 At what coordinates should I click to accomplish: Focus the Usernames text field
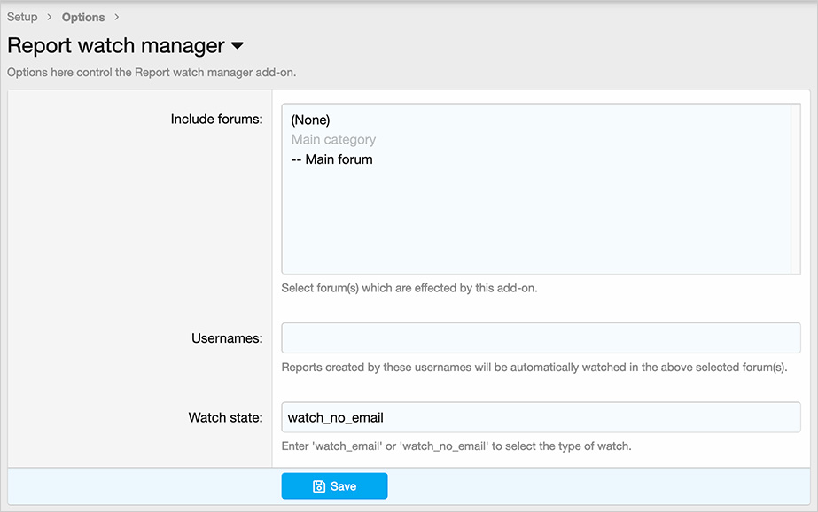tap(541, 338)
